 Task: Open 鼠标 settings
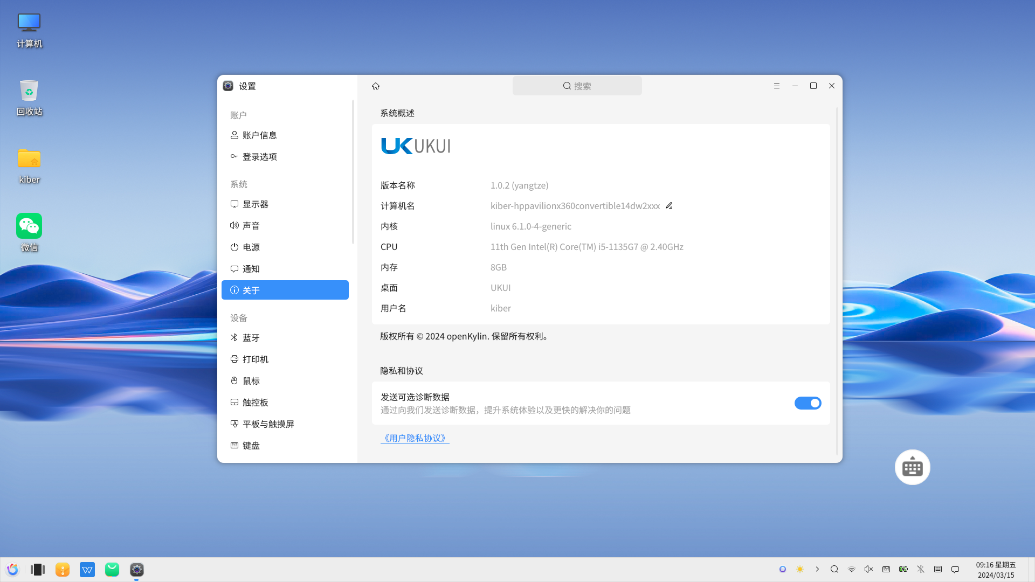tap(285, 381)
